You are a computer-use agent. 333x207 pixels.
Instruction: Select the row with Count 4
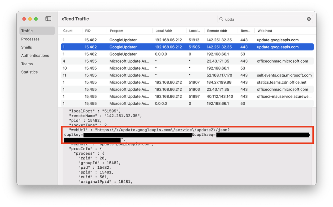tap(187, 61)
